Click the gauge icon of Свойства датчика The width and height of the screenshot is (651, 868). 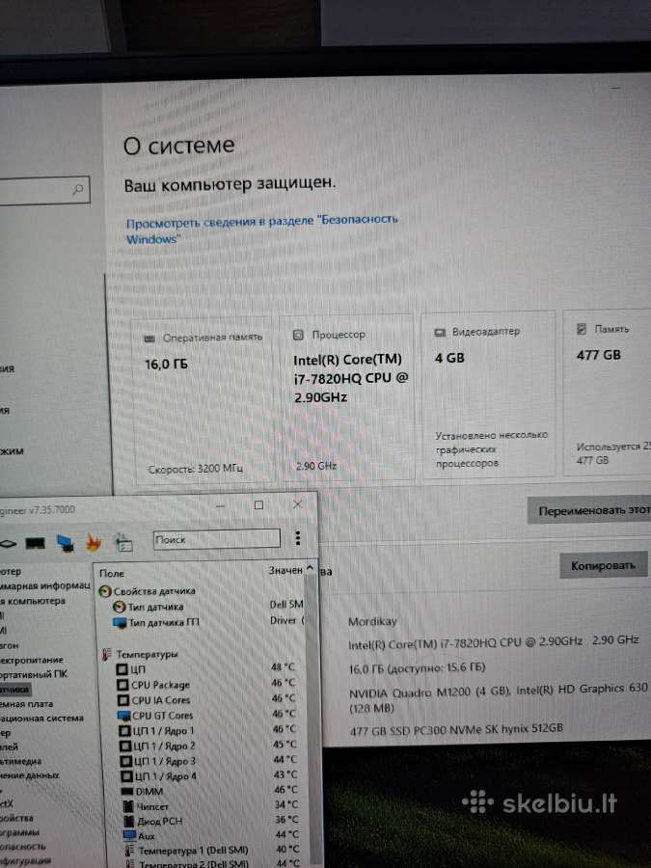coord(105,591)
